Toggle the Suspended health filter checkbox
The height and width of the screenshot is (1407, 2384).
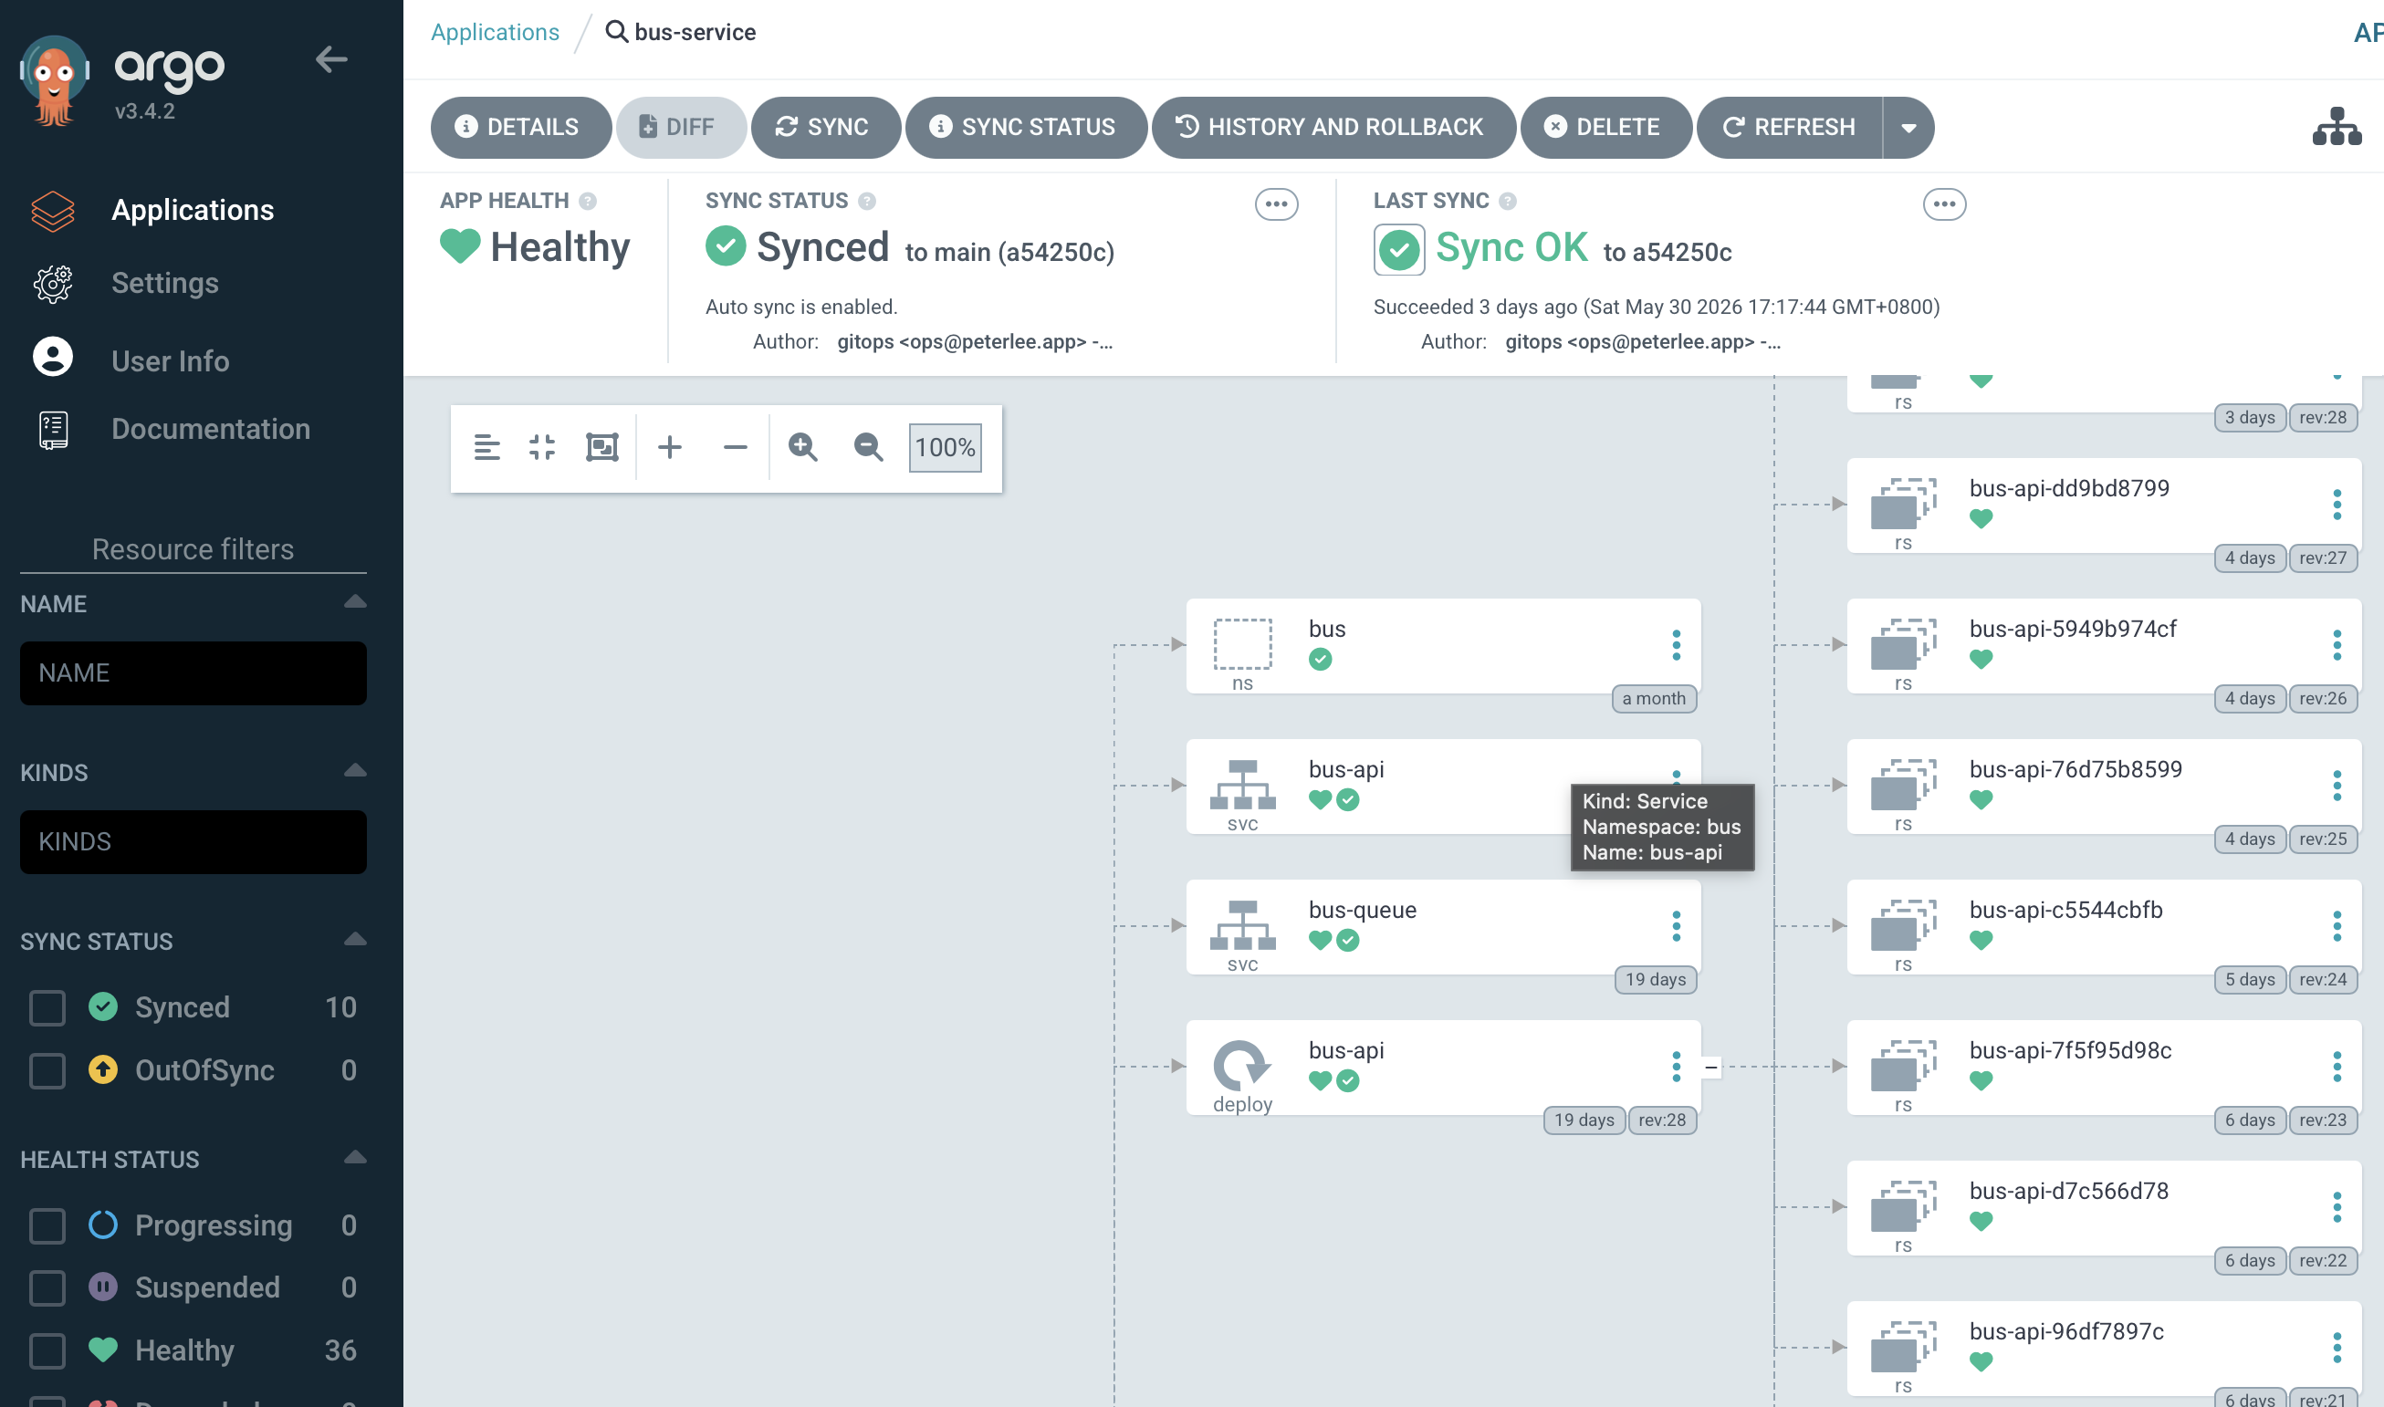point(47,1287)
